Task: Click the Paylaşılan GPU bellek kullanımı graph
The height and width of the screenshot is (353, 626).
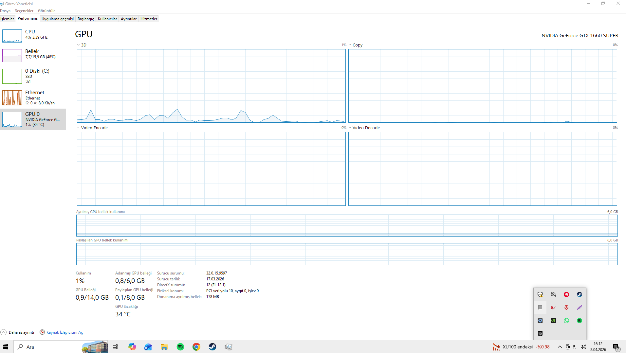Action: [347, 254]
